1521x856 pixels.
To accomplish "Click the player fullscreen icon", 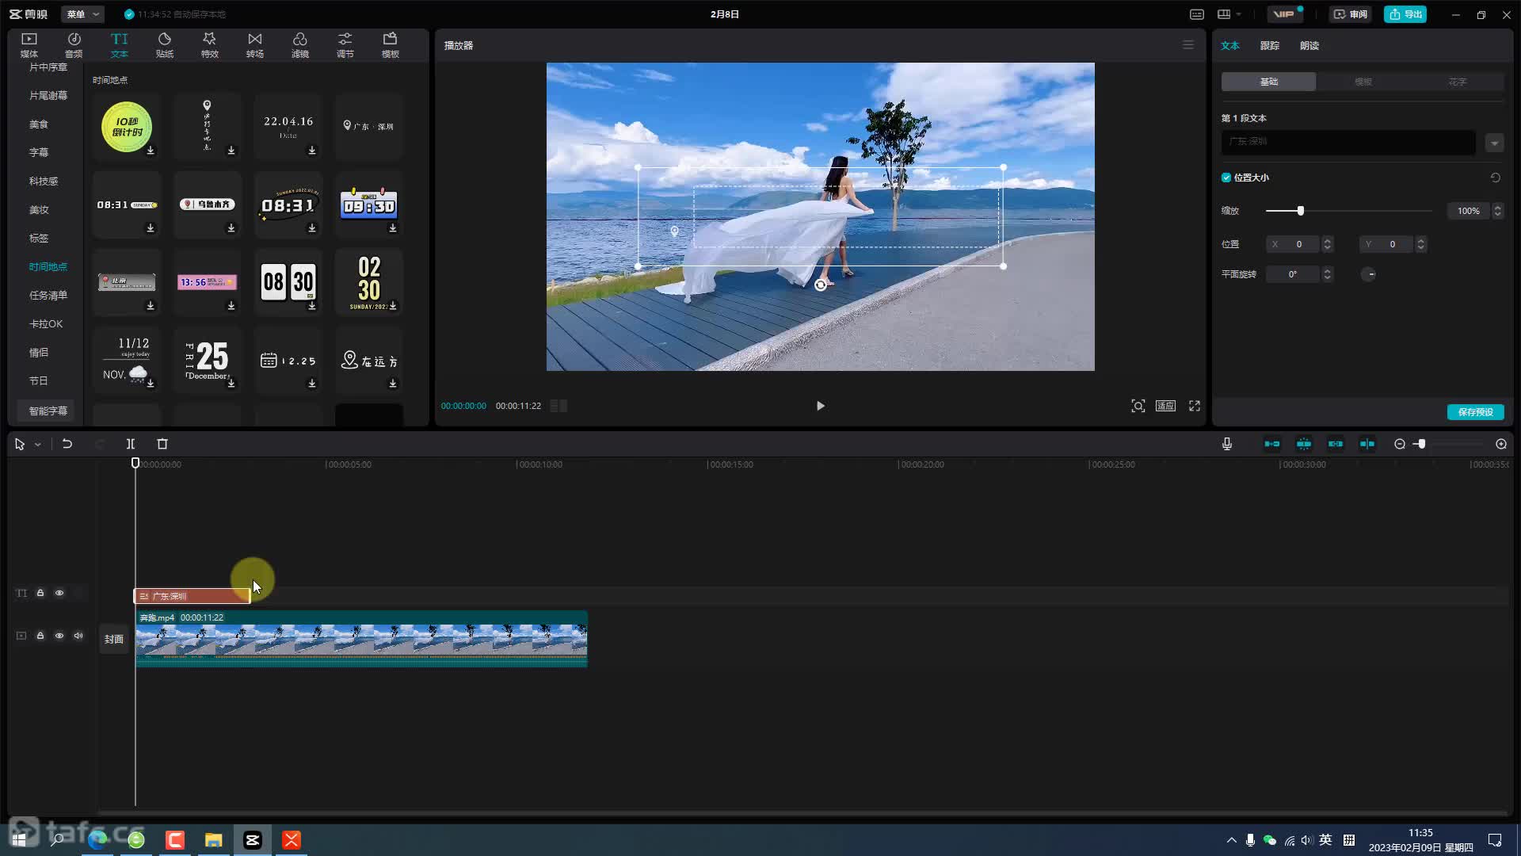I will pos(1195,406).
